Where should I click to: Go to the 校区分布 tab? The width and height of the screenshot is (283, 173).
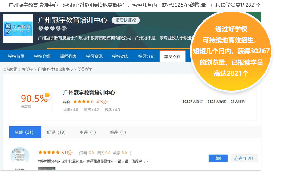pos(146,56)
